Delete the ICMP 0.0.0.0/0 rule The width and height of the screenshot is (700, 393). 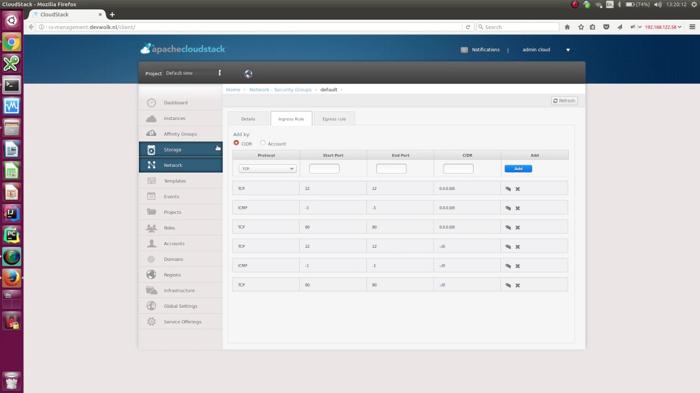click(x=517, y=208)
